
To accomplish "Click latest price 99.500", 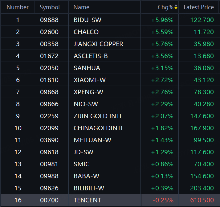I will (x=204, y=140).
